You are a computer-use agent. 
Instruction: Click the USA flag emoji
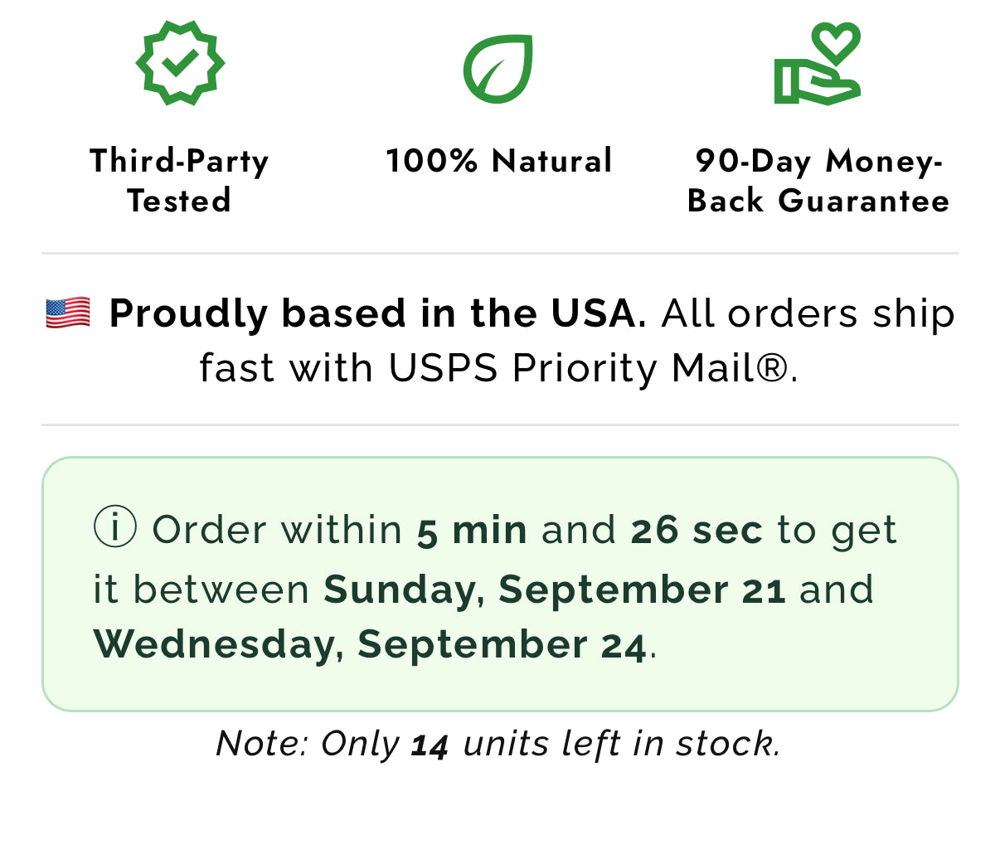[x=68, y=313]
